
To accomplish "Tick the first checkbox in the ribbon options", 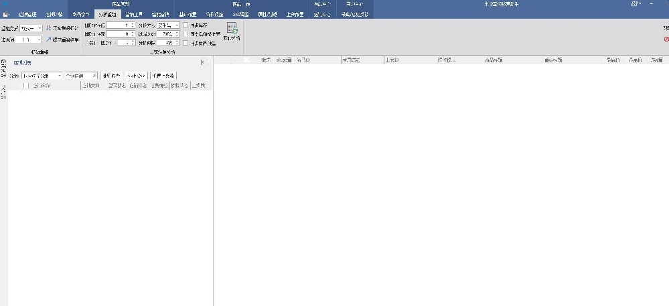I will point(185,25).
